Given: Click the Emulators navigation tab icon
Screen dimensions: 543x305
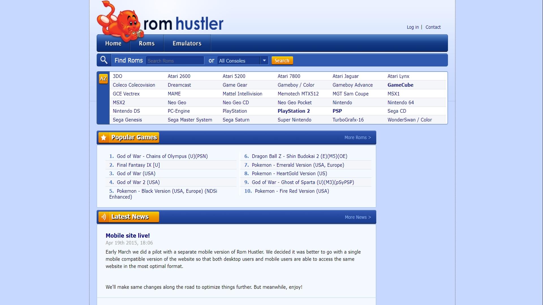Looking at the screenshot, I should click(187, 43).
